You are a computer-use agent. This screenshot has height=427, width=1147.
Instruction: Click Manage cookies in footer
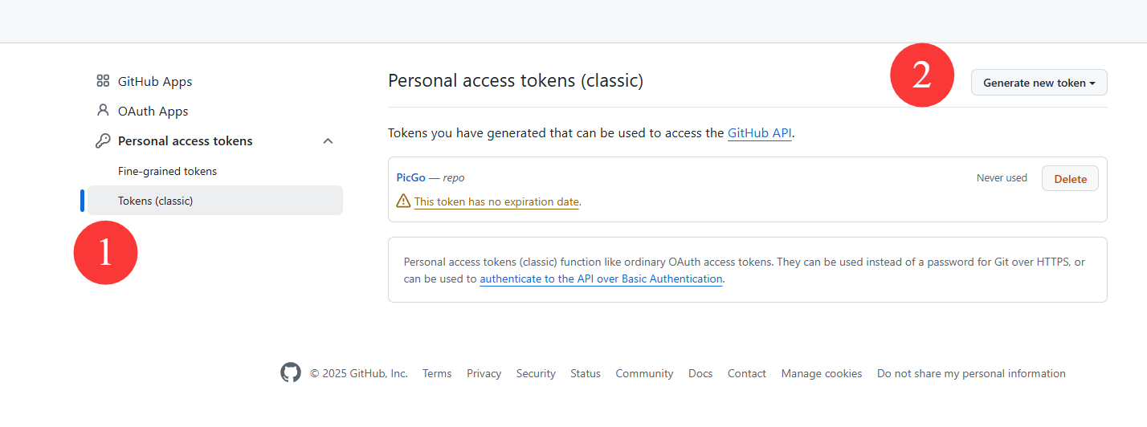tap(822, 373)
